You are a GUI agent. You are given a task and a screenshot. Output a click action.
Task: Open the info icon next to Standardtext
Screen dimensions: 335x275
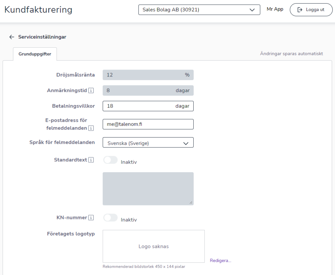coord(91,160)
